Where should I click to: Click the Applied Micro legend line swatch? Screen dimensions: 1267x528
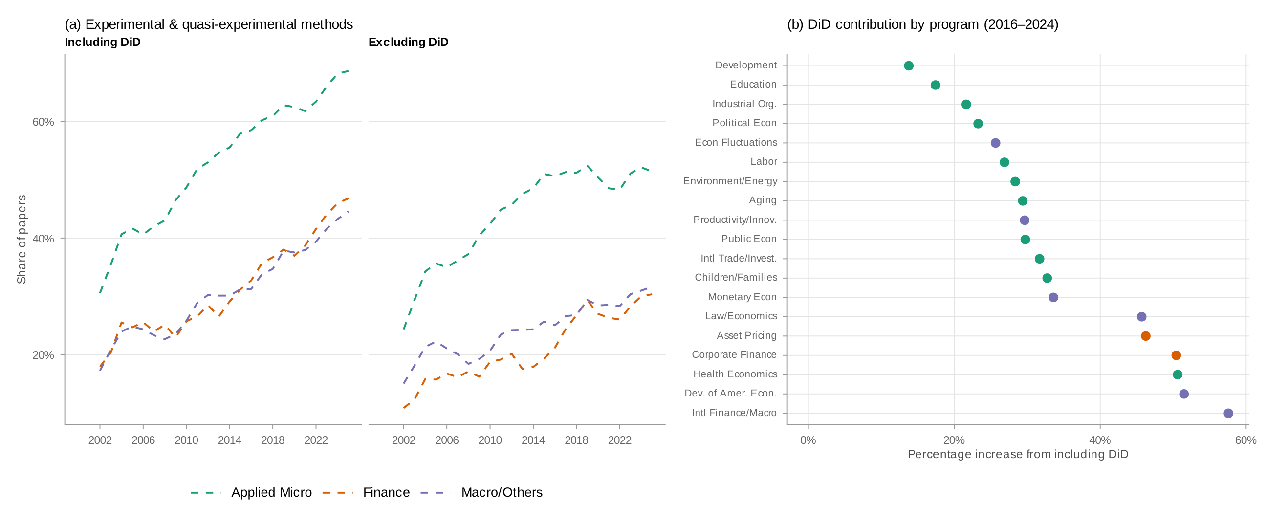[206, 493]
